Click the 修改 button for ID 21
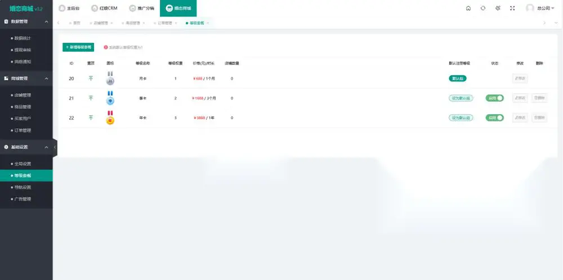563x280 pixels. tap(520, 98)
